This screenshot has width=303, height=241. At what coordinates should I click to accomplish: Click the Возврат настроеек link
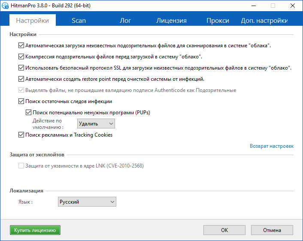tap(272, 146)
